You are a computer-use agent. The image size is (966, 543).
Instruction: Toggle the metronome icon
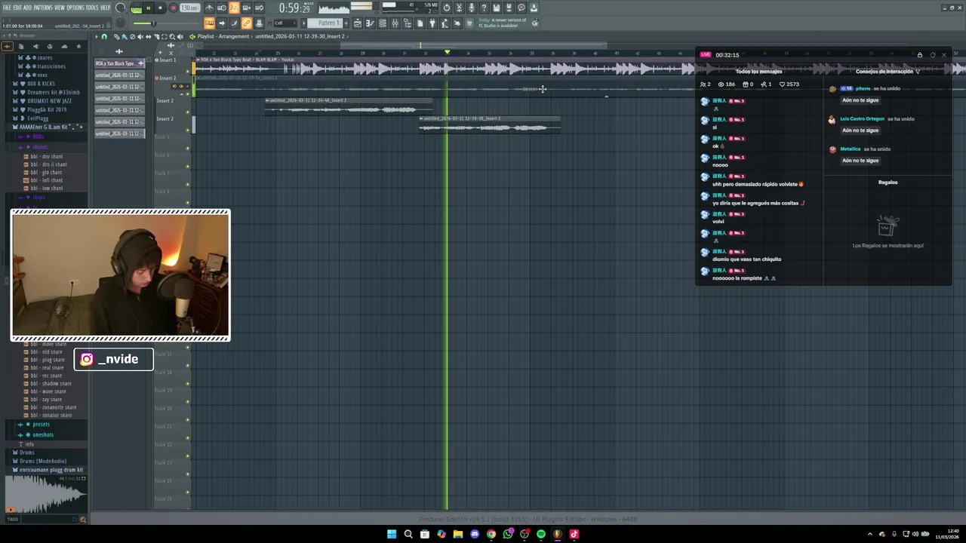coord(209,8)
